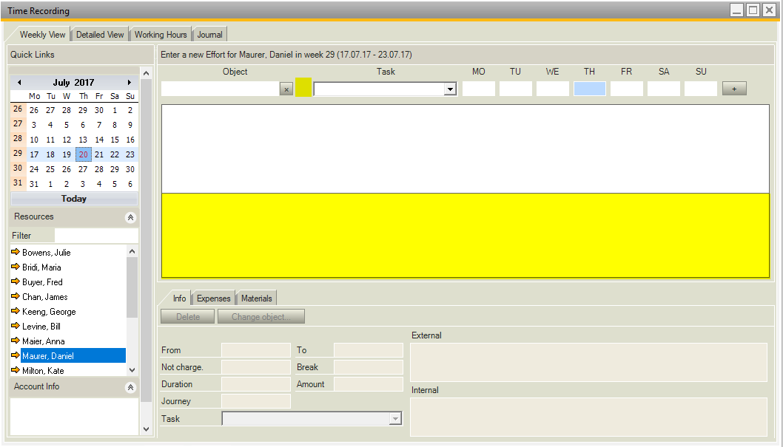
Task: Select Milton, Kate in resources list
Action: click(43, 371)
